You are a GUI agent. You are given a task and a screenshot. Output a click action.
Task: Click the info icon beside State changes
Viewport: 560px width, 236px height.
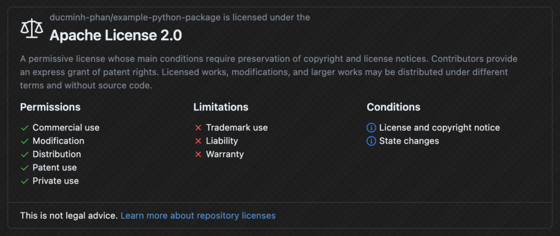[x=371, y=141]
